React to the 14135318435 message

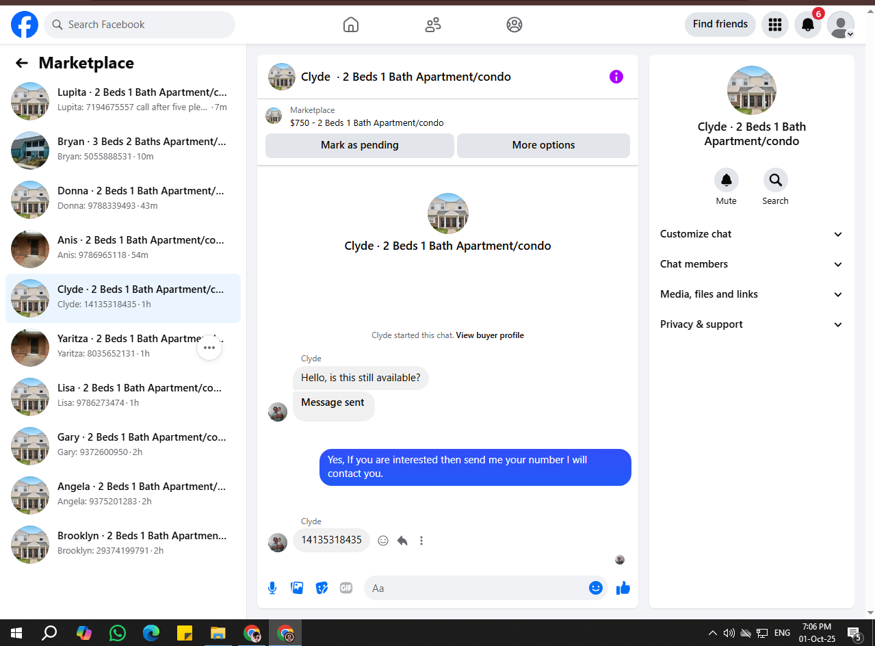tap(383, 541)
